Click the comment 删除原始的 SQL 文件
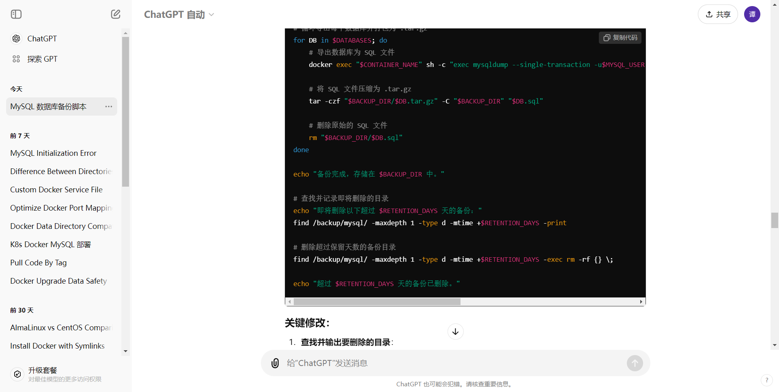The image size is (779, 392). coord(348,125)
